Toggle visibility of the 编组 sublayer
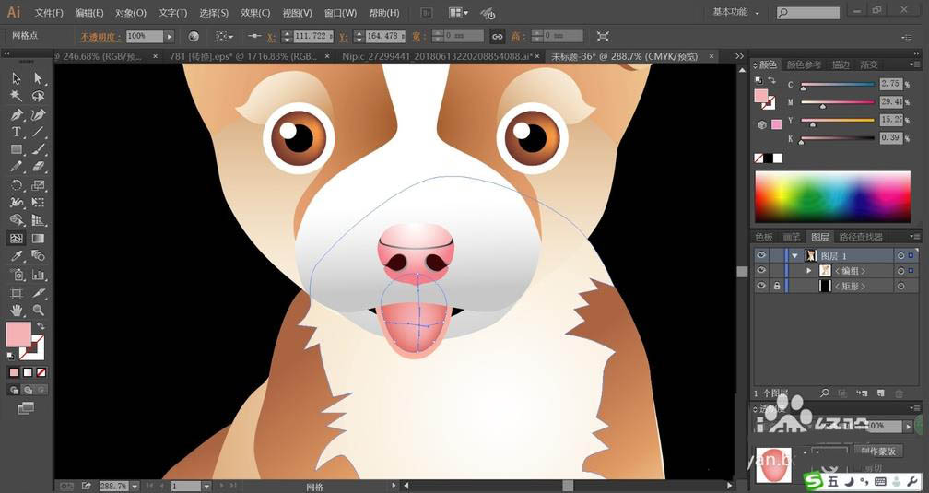Image resolution: width=929 pixels, height=493 pixels. point(761,271)
